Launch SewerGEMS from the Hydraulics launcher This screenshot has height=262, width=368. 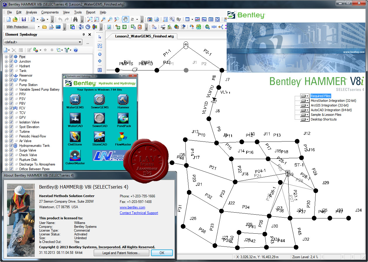(100, 100)
